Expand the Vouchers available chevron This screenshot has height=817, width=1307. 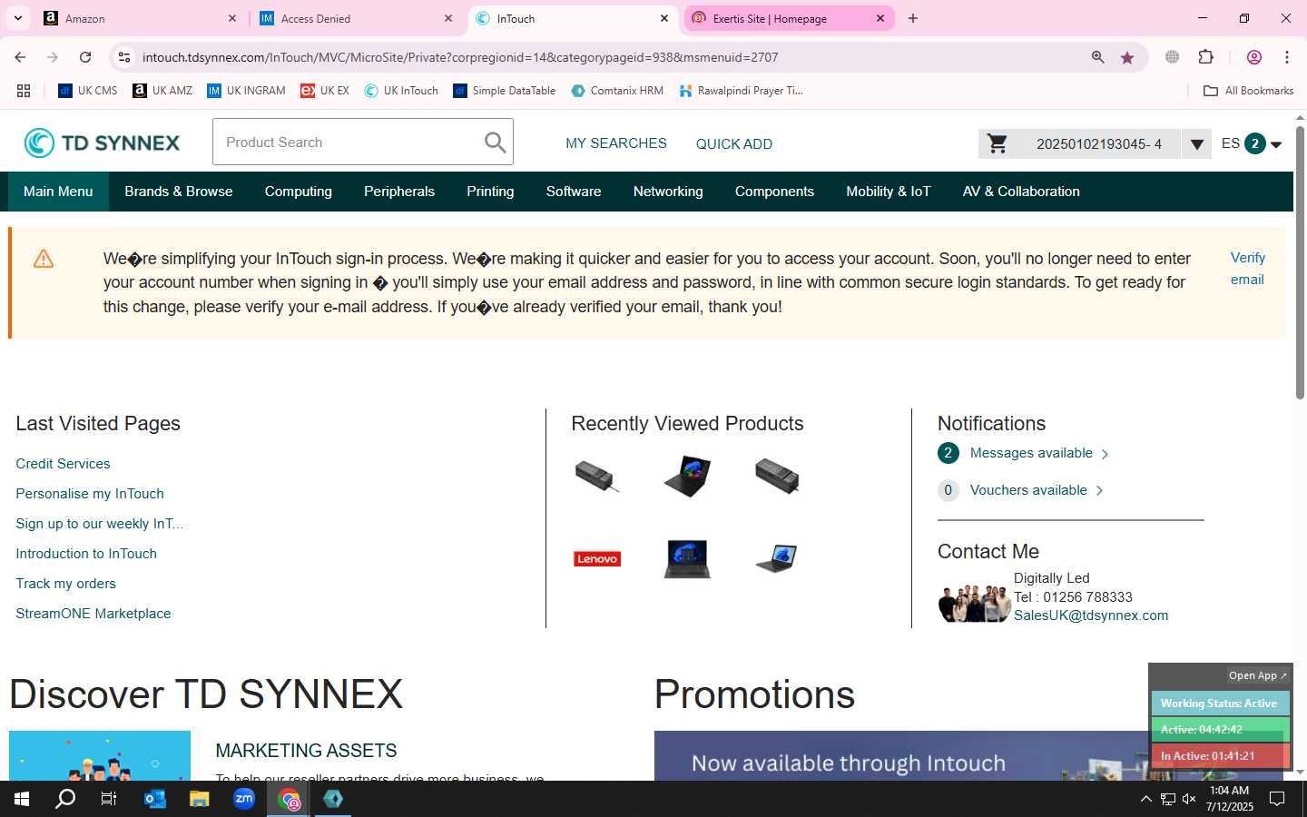(1099, 491)
